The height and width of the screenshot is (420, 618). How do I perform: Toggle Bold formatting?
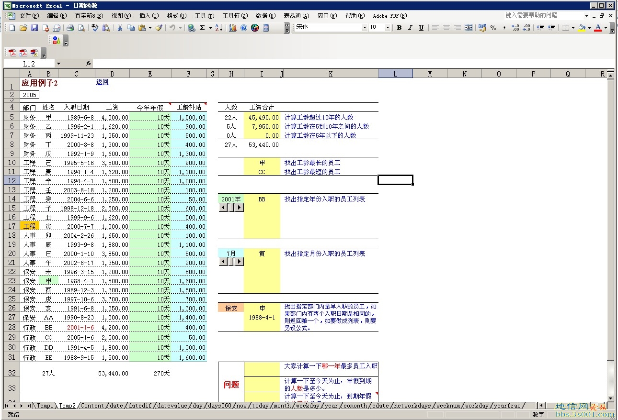(399, 28)
